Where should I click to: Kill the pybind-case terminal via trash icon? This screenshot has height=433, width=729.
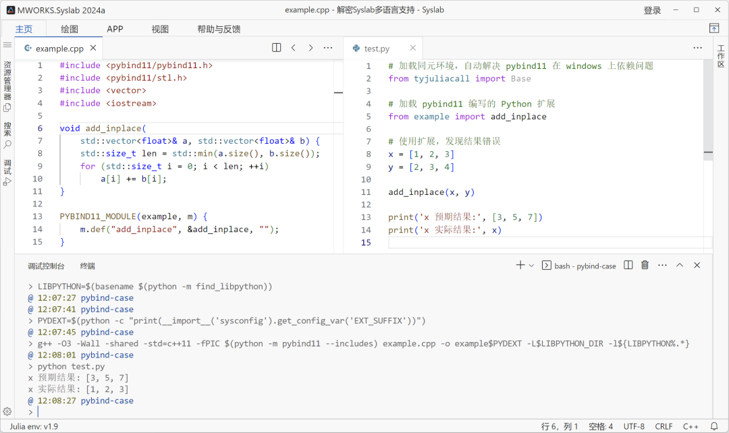coord(645,265)
